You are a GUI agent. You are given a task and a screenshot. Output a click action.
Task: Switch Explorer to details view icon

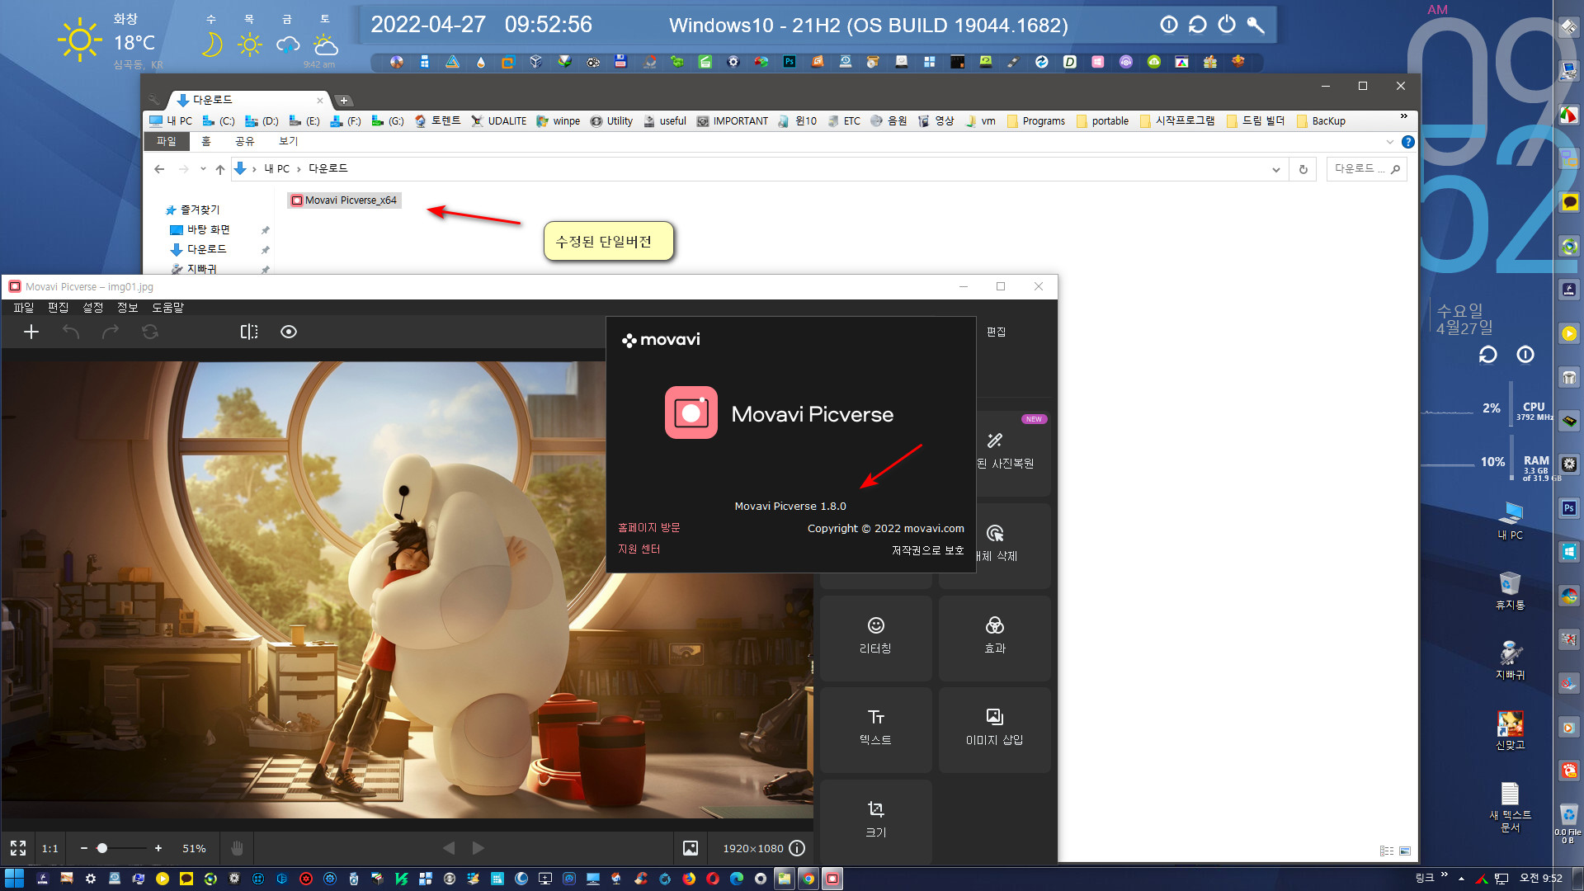tap(1387, 851)
